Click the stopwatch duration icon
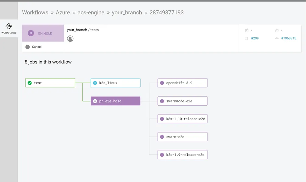Screen dimensions: 306x182 [277, 30]
